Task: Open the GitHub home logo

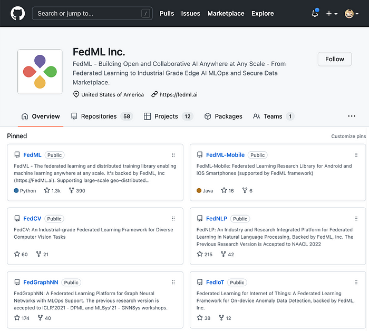Action: coord(17,13)
